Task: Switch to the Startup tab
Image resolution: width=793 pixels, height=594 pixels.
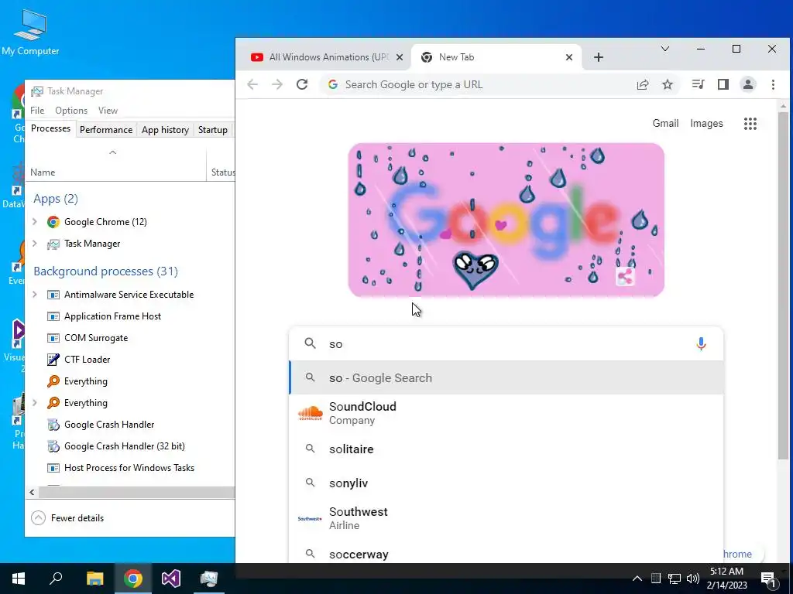Action: pos(212,130)
